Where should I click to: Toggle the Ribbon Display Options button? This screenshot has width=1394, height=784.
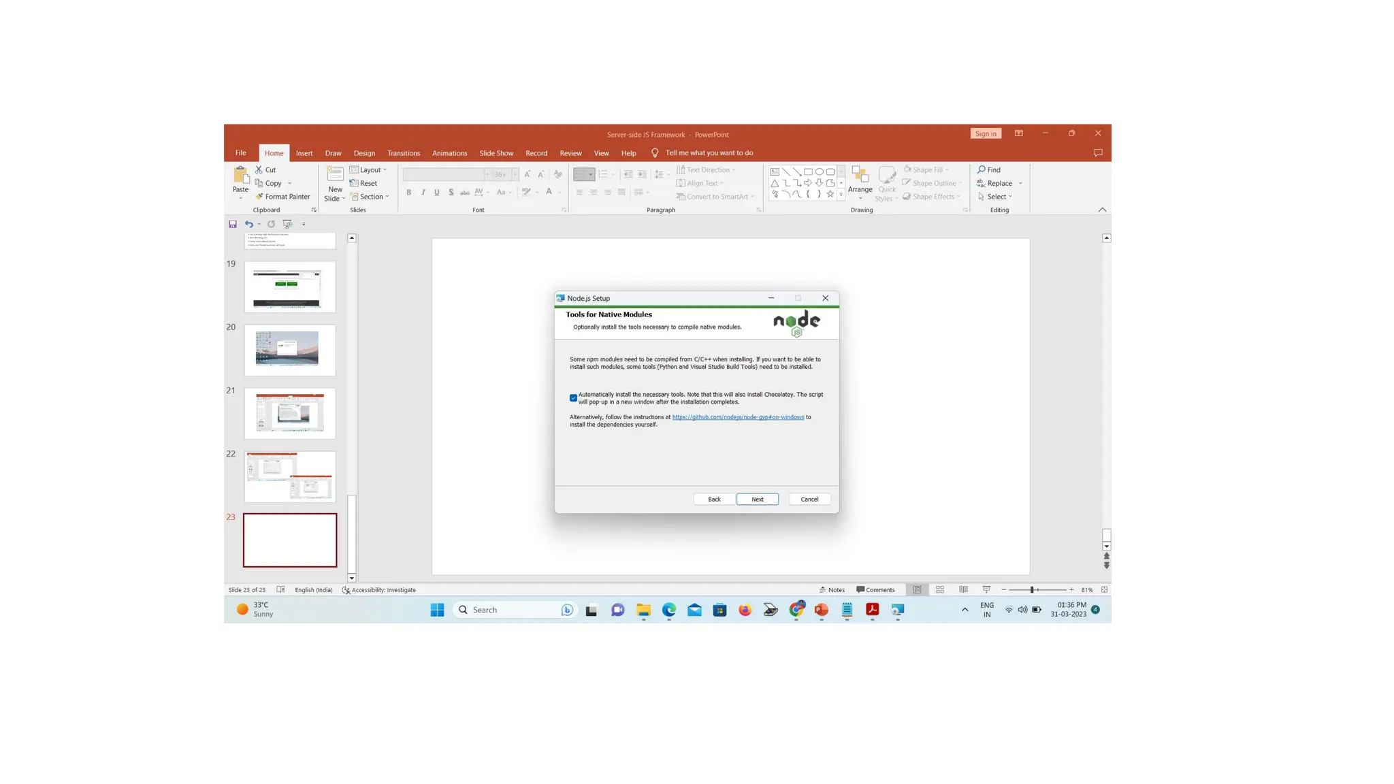coord(1019,133)
